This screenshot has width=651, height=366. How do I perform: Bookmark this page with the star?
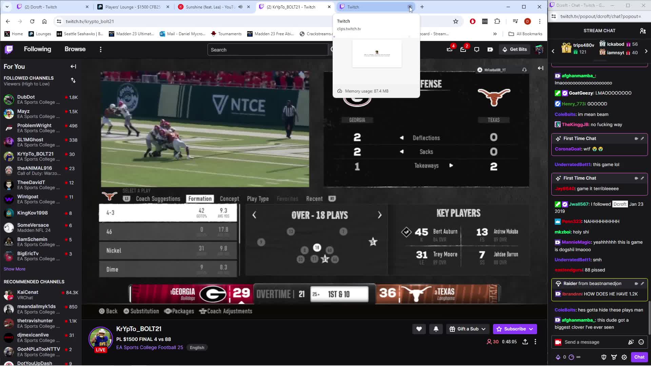point(456,21)
